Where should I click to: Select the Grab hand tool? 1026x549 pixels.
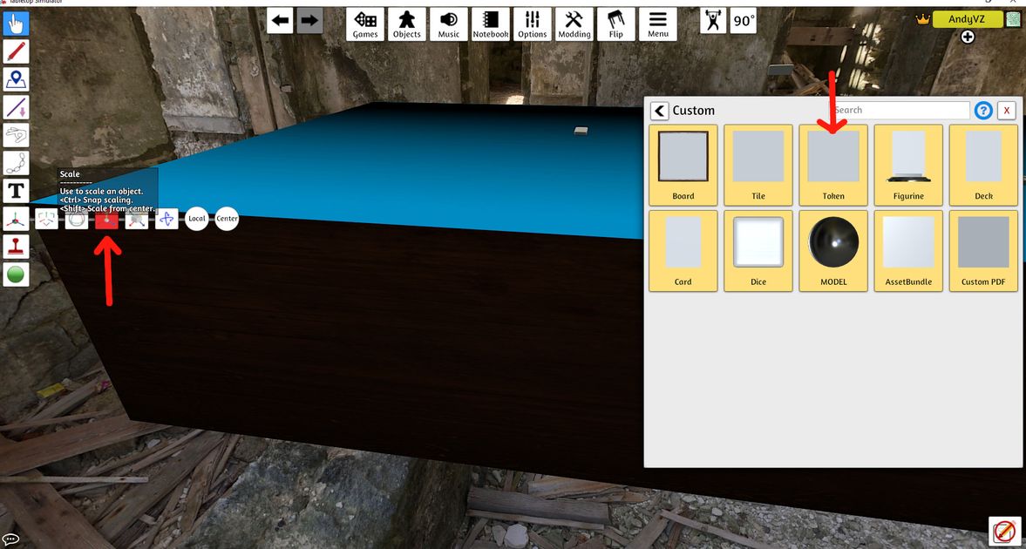click(16, 24)
